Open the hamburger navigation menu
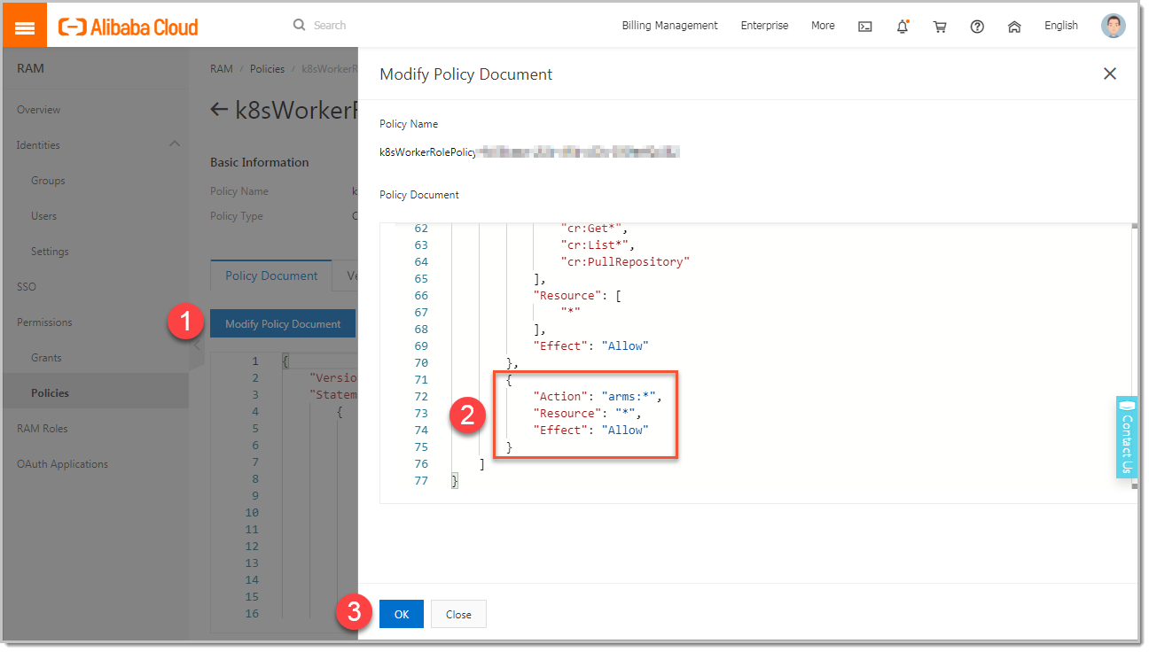1149x652 pixels. 25,27
